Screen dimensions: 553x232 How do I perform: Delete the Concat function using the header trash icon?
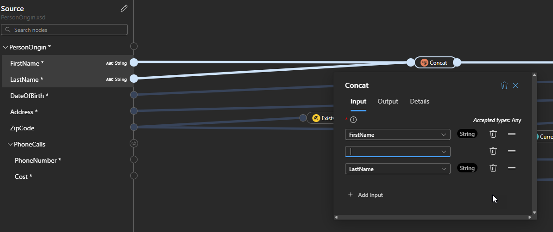point(504,85)
